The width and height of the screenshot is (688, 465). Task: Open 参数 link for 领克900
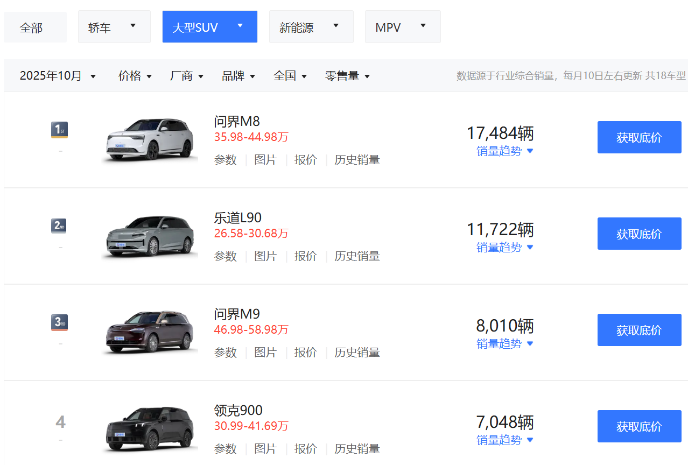(x=225, y=449)
